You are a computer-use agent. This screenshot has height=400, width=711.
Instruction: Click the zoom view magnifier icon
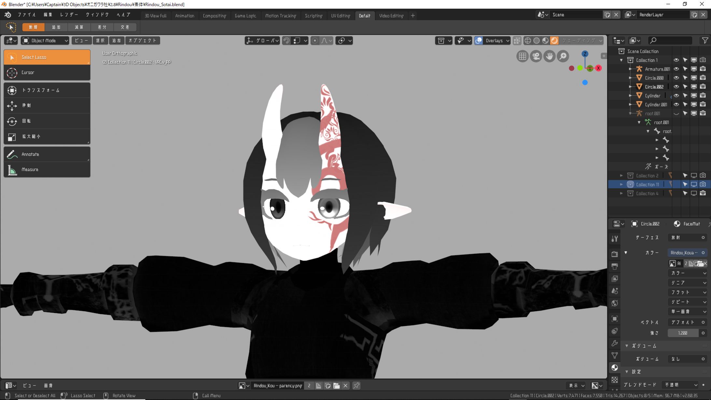563,56
